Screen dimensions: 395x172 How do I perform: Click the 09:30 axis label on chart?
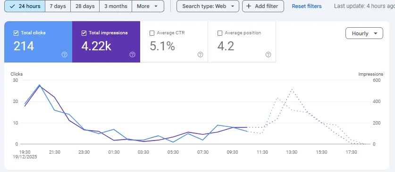tap(232, 152)
